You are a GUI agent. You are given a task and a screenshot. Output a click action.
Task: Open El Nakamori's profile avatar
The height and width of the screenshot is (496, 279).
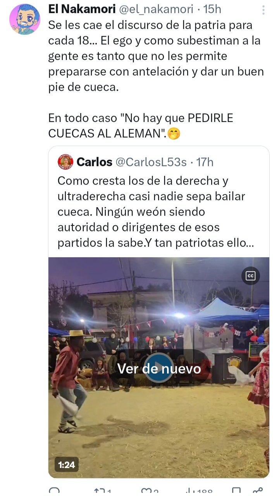[x=25, y=19]
